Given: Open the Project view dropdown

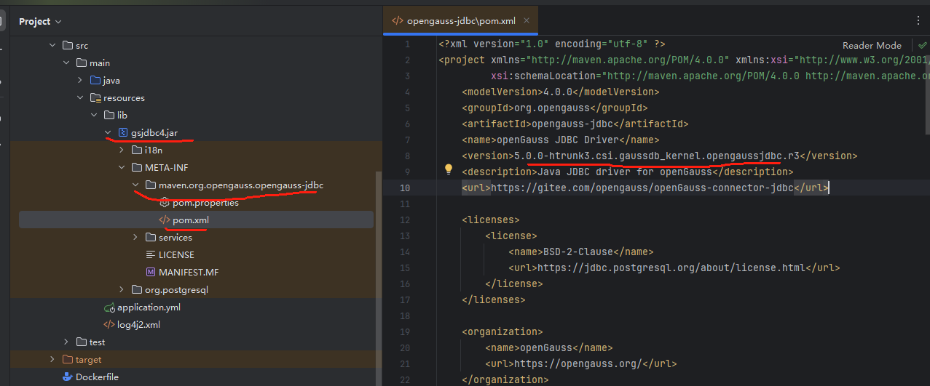Looking at the screenshot, I should click(40, 21).
